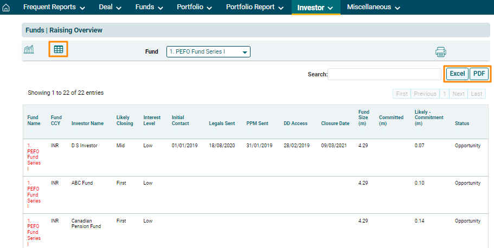Open the Deal menu
Image resolution: width=494 pixels, height=248 pixels.
110,8
